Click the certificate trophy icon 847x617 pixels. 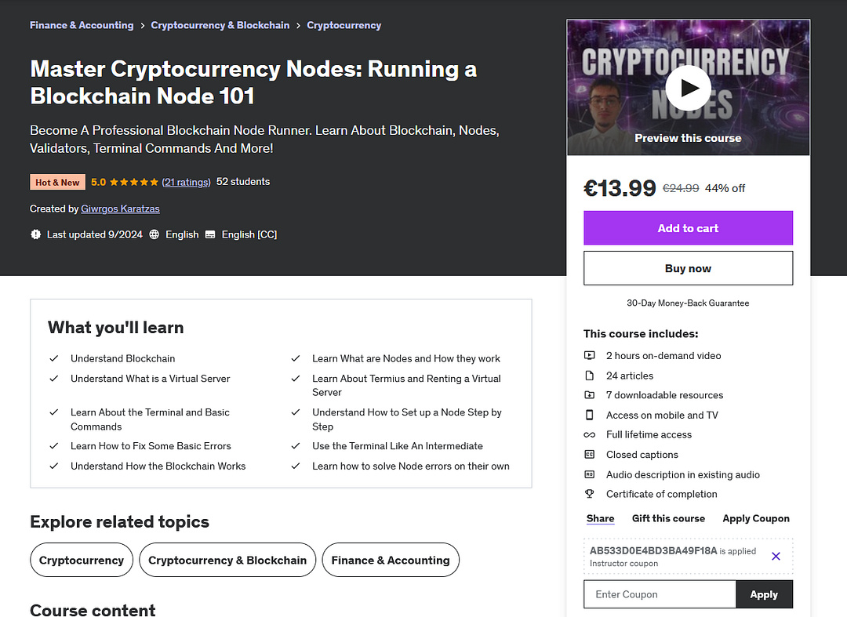[589, 494]
